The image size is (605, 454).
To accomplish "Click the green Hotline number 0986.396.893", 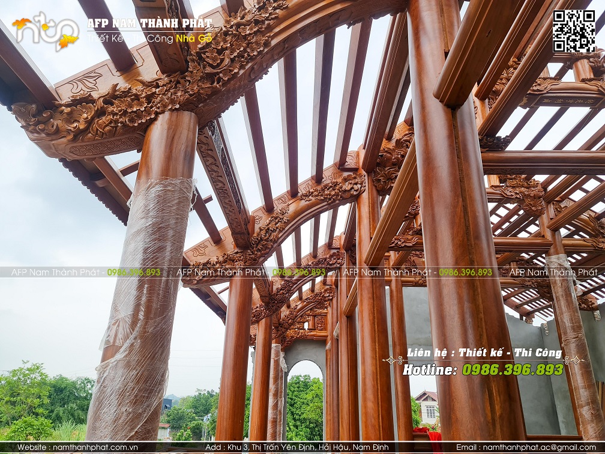I will coord(513,369).
